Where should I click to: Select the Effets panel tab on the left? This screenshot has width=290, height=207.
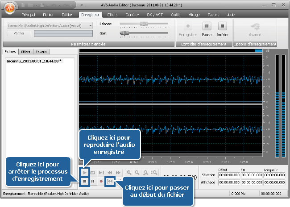(26, 52)
